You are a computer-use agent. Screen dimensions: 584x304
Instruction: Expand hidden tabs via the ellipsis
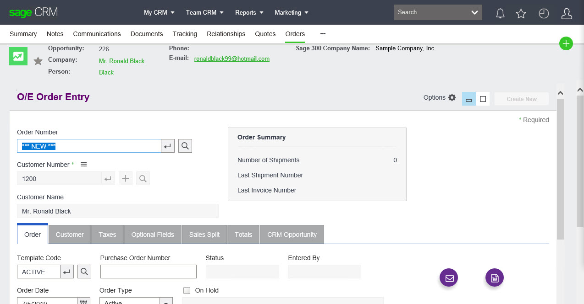322,34
